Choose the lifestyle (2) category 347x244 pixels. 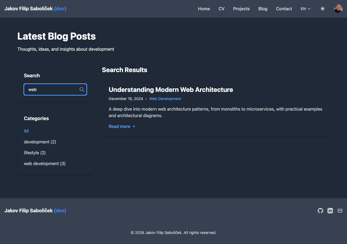[x=35, y=153]
